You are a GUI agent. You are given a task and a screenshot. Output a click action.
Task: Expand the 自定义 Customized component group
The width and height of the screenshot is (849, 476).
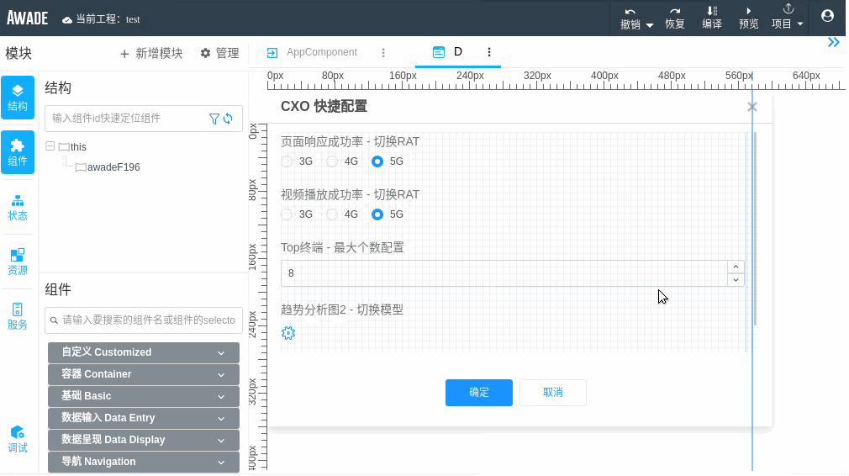pyautogui.click(x=144, y=352)
